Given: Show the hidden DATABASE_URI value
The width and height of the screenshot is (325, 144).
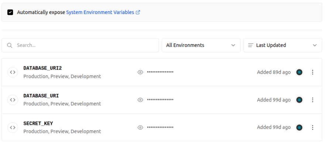Looking at the screenshot, I should coord(140,100).
